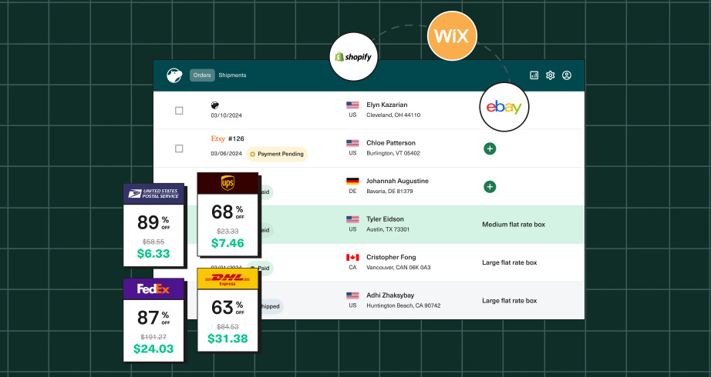
Task: Click the eBay integration badge
Action: pos(504,107)
